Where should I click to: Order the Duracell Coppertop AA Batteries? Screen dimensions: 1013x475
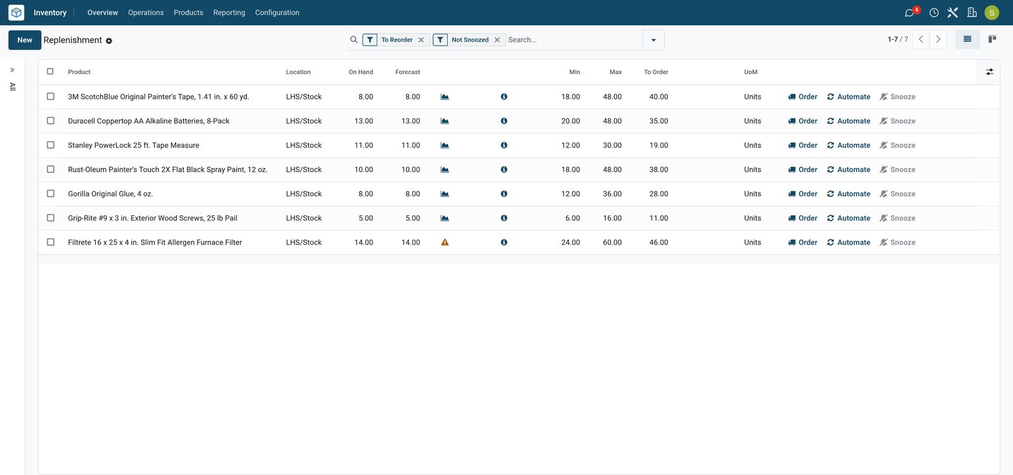[x=803, y=121]
